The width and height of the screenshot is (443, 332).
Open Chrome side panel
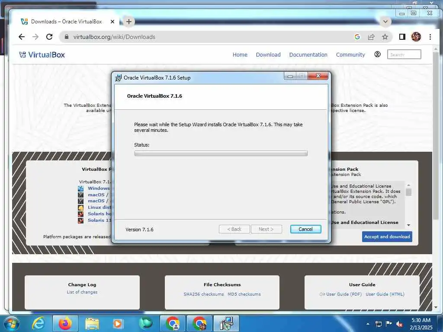coord(402,37)
